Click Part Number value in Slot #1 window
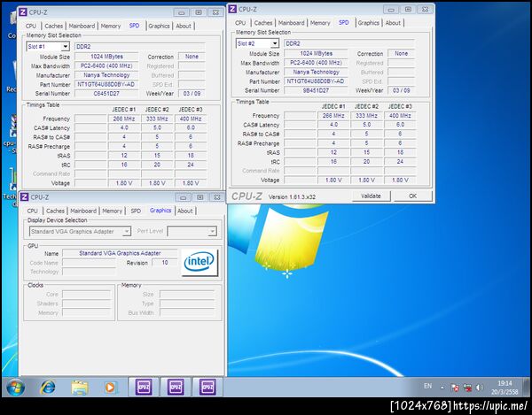The height and width of the screenshot is (415, 532). click(106, 84)
